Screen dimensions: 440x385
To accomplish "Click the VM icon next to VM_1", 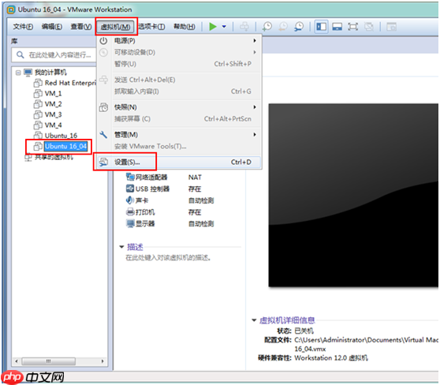I will (x=38, y=93).
